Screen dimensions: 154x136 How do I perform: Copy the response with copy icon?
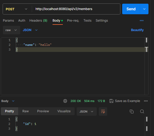132,111
